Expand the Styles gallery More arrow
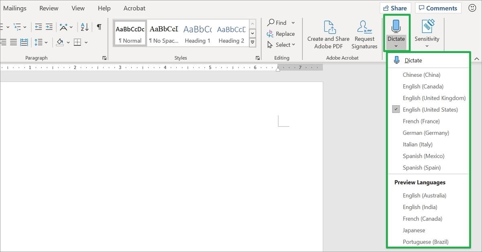Viewport: 482px width, 252px height. click(x=253, y=42)
